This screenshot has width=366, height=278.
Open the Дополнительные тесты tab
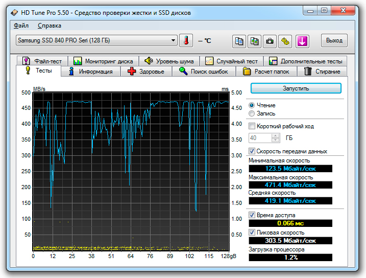(x=305, y=61)
